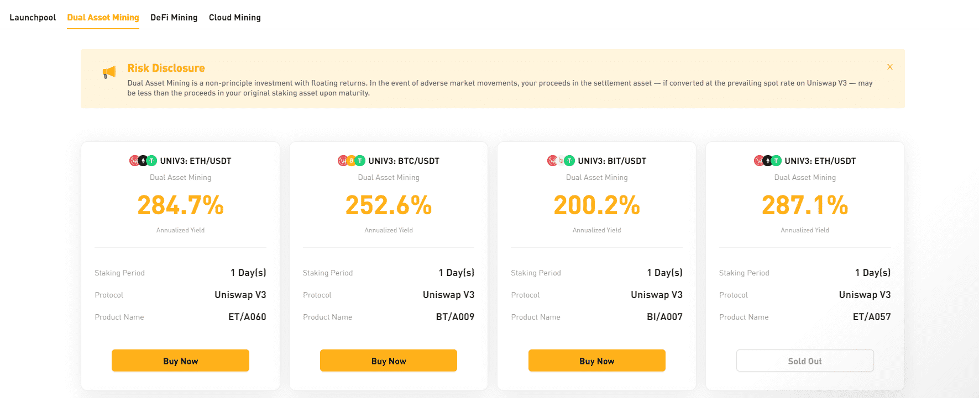The image size is (979, 398).
Task: Click the 287.1% annualized yield figure
Action: (x=805, y=205)
